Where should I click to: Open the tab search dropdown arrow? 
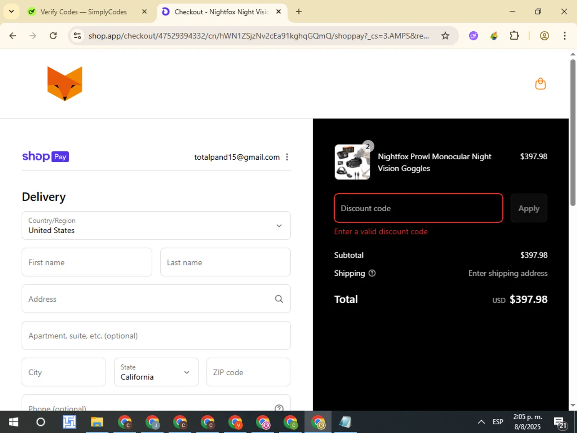pos(12,12)
